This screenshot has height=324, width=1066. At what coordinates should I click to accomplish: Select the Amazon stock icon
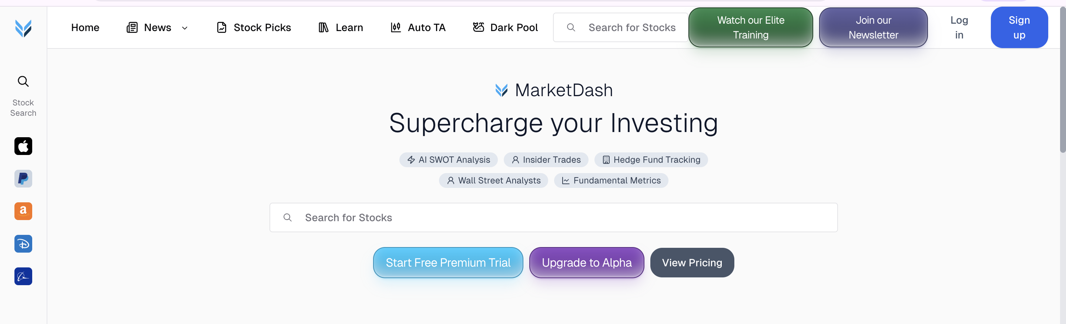pyautogui.click(x=23, y=211)
